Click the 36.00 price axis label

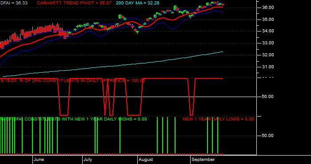(268, 8)
